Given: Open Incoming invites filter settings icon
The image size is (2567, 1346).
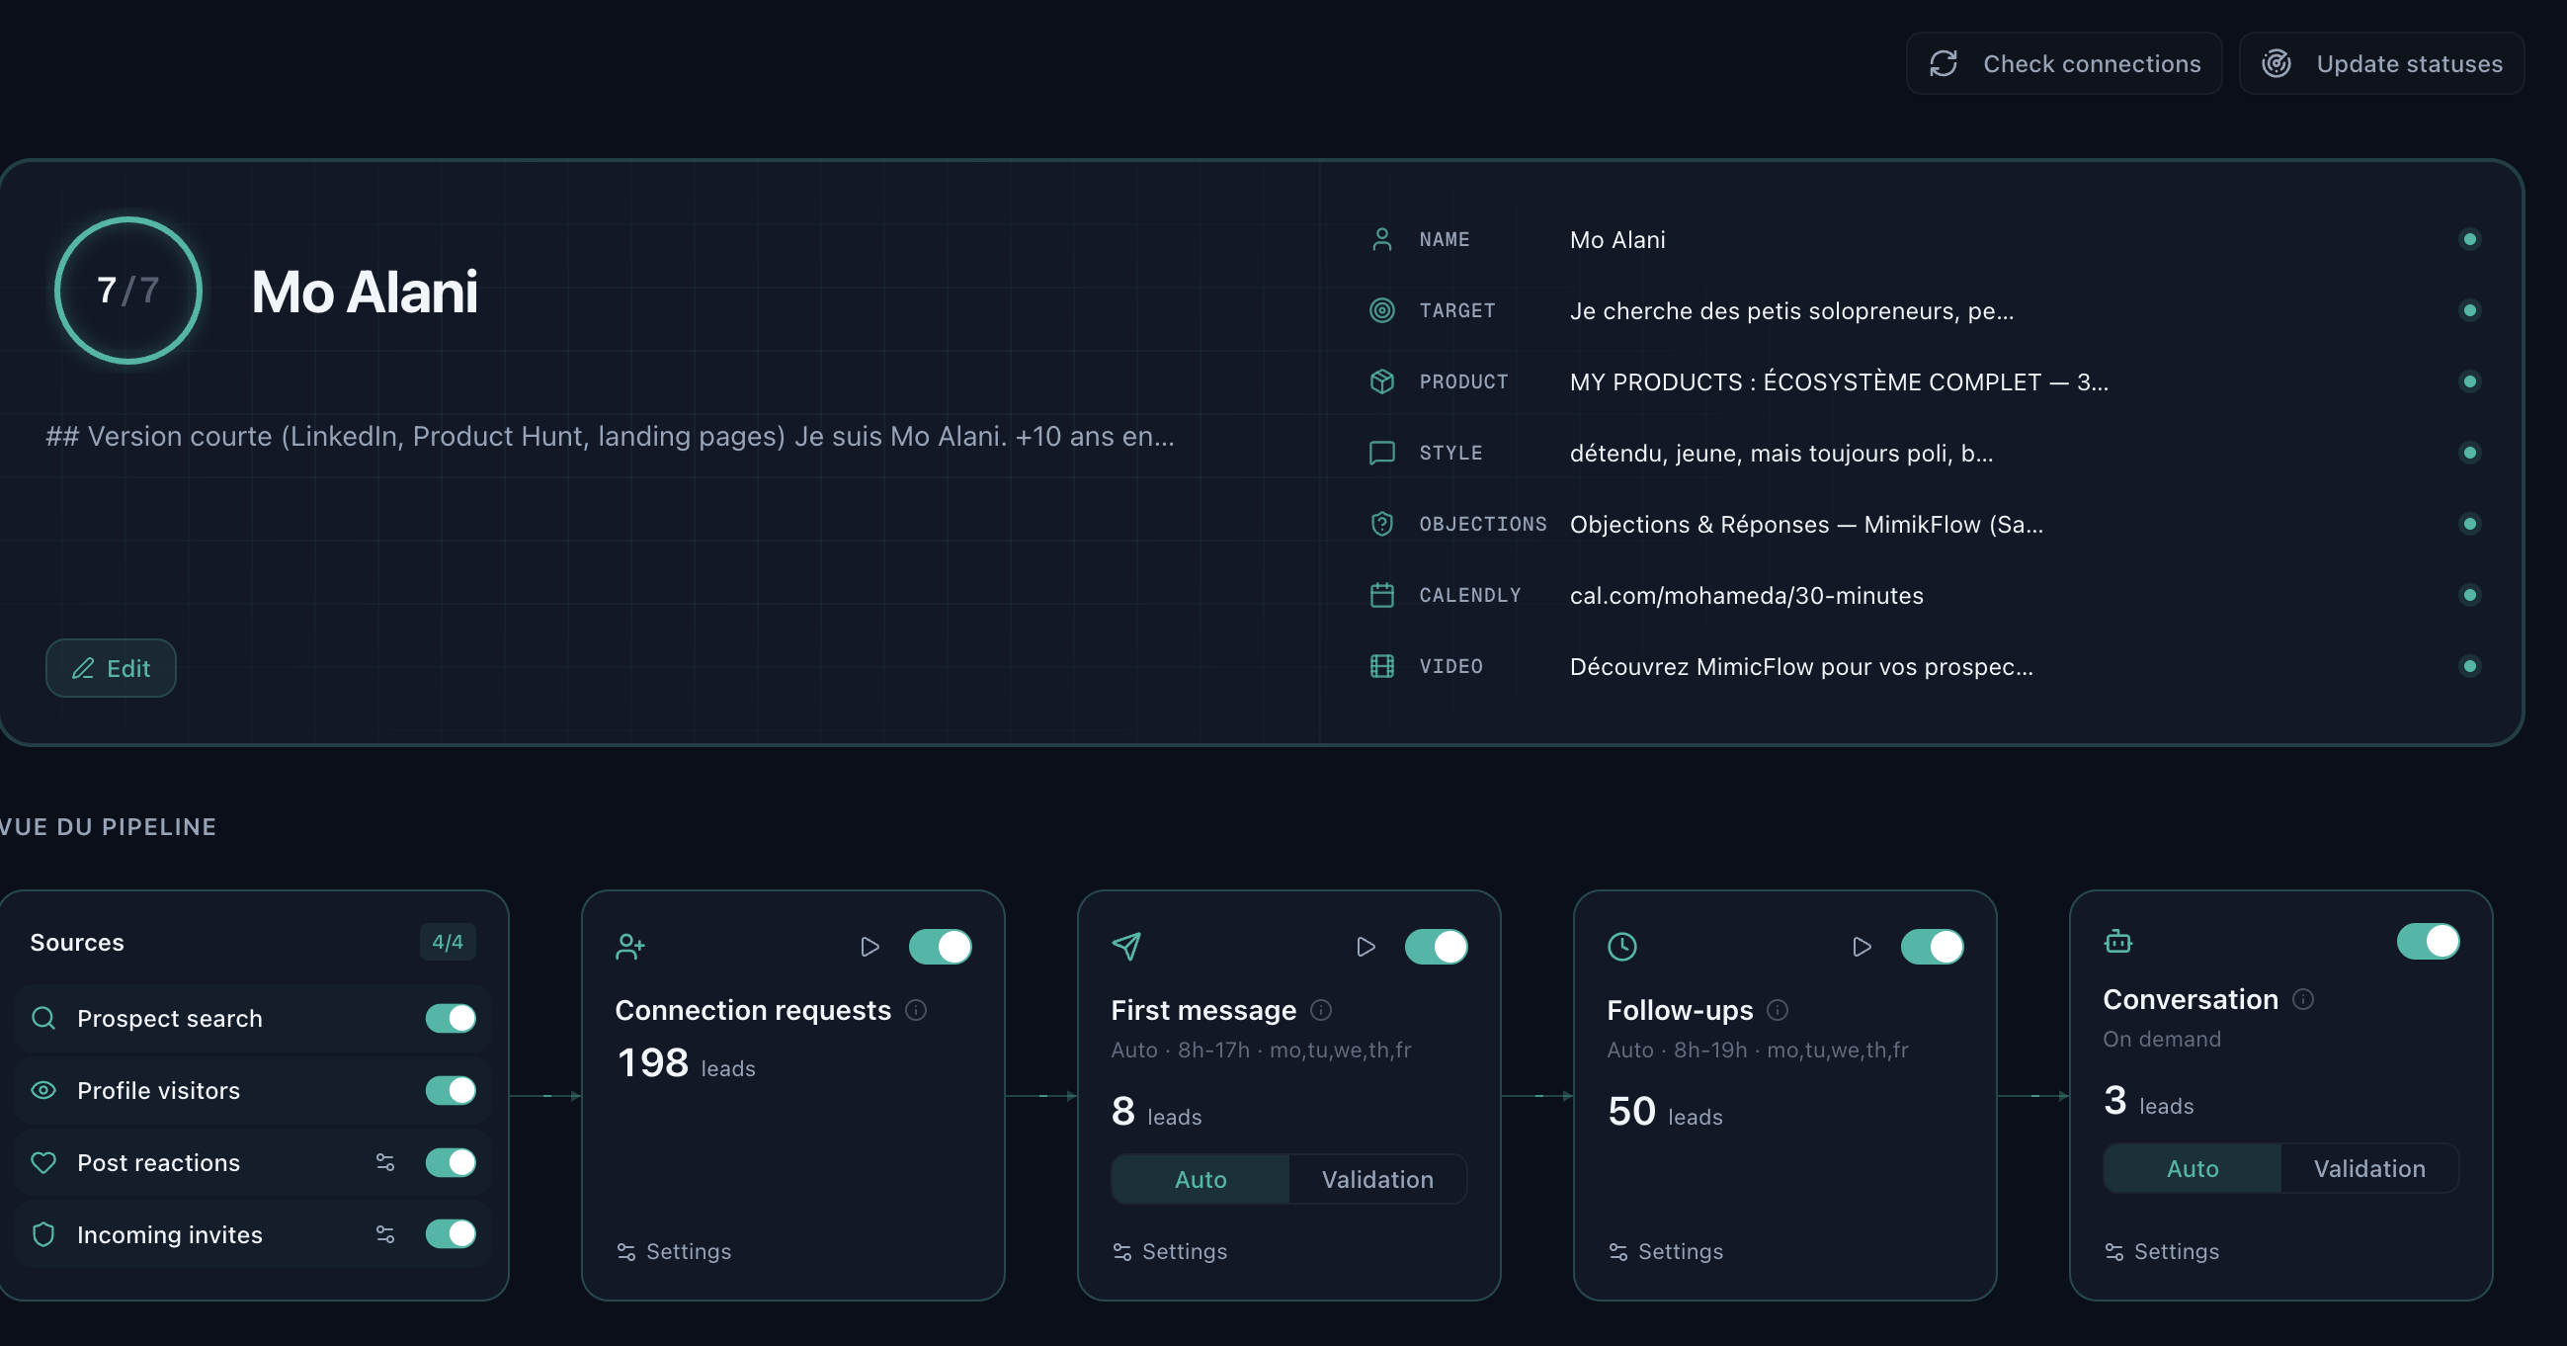Looking at the screenshot, I should (x=384, y=1234).
